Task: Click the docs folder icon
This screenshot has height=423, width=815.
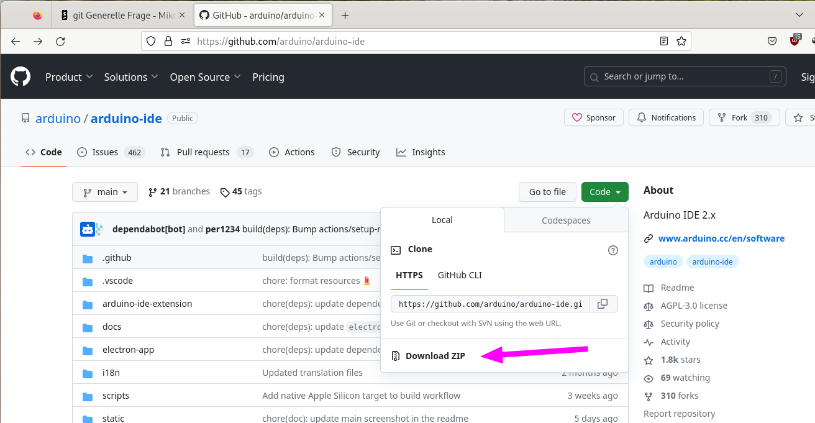Action: tap(88, 327)
